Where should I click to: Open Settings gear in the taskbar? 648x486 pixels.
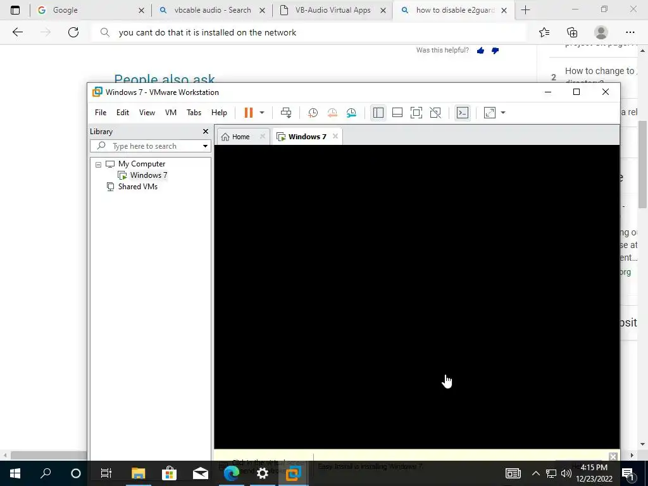[263, 473]
